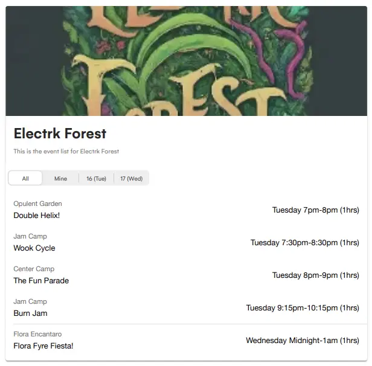Click the Tuesday 8pm-9pm time slot

[x=315, y=275]
